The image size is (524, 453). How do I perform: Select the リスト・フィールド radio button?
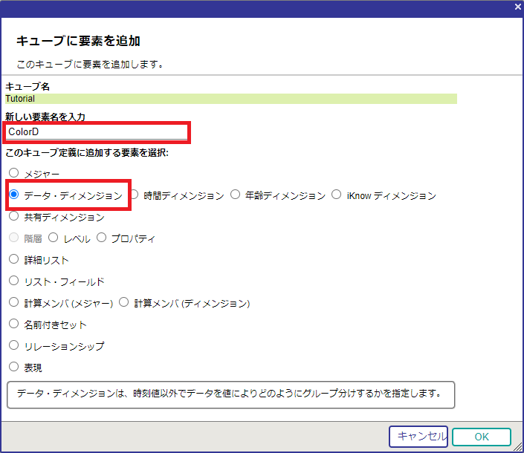pos(14,281)
